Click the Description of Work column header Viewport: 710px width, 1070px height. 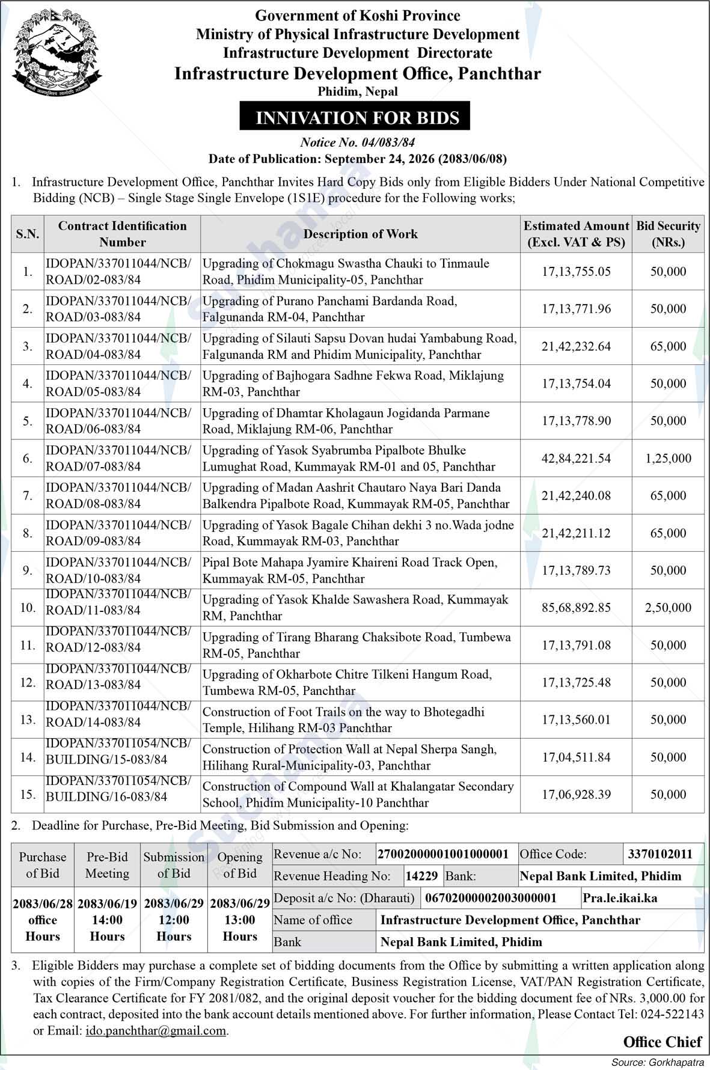[x=360, y=234]
